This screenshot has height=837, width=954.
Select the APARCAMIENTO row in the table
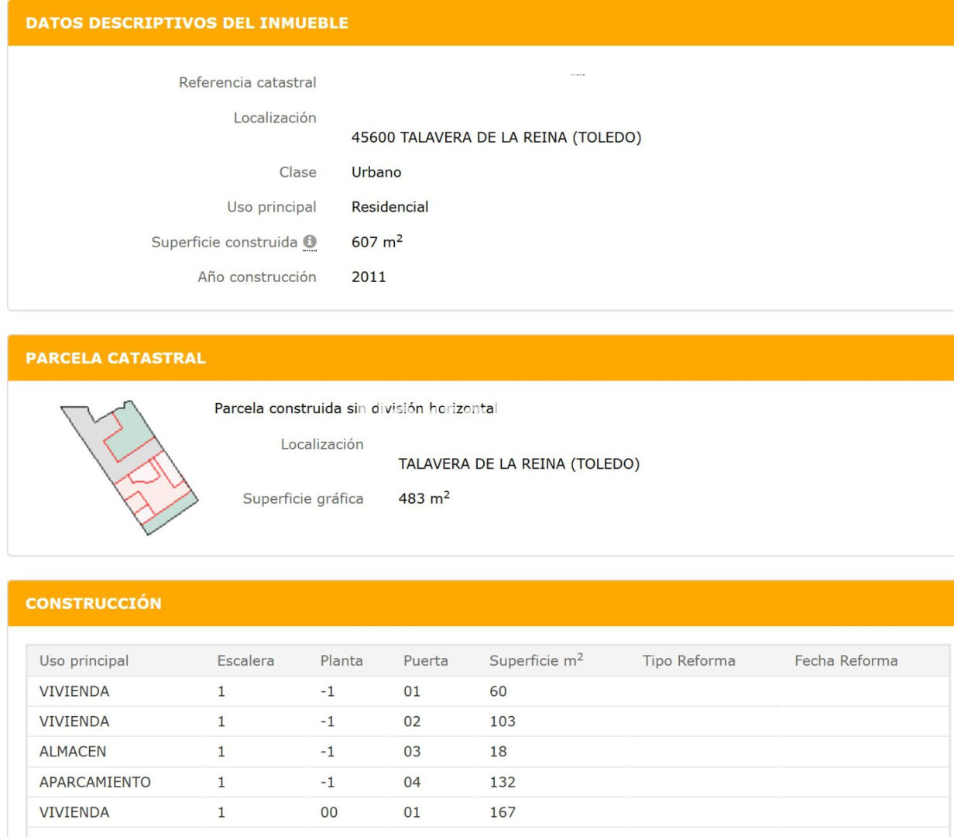tap(95, 782)
